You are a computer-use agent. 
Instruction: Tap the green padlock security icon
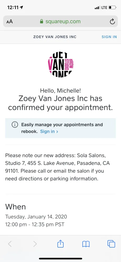pyautogui.click(x=41, y=21)
